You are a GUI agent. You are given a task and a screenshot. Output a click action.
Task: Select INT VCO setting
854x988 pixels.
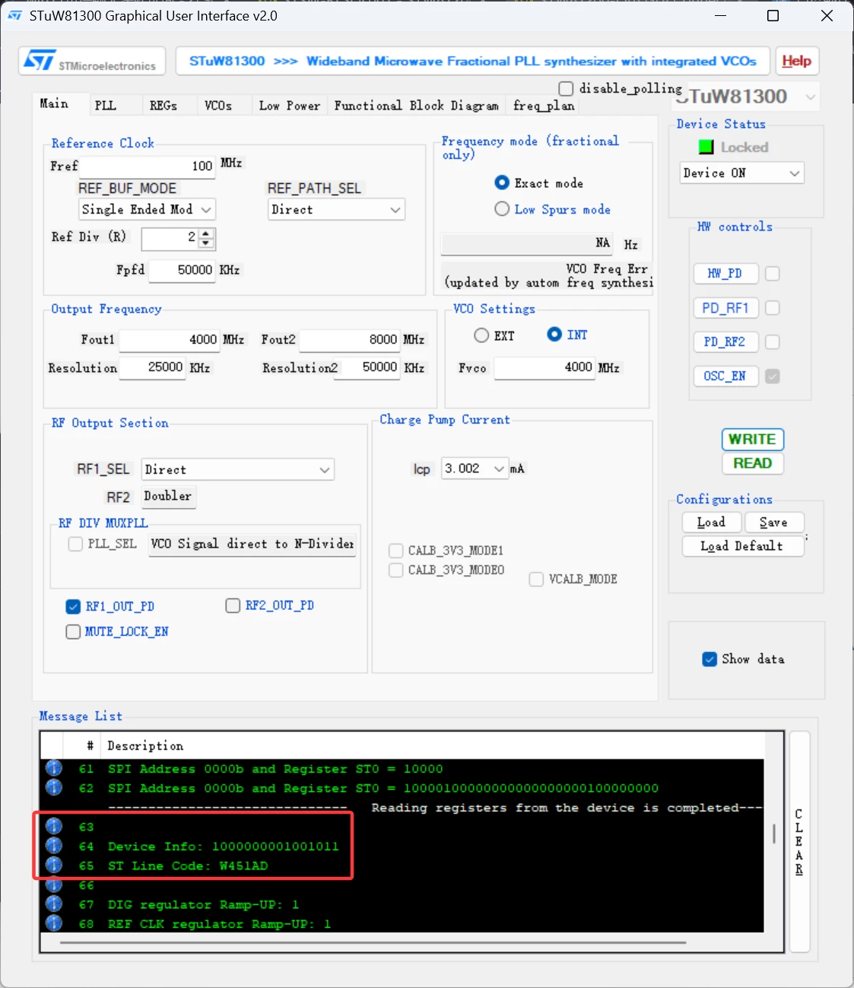[554, 334]
